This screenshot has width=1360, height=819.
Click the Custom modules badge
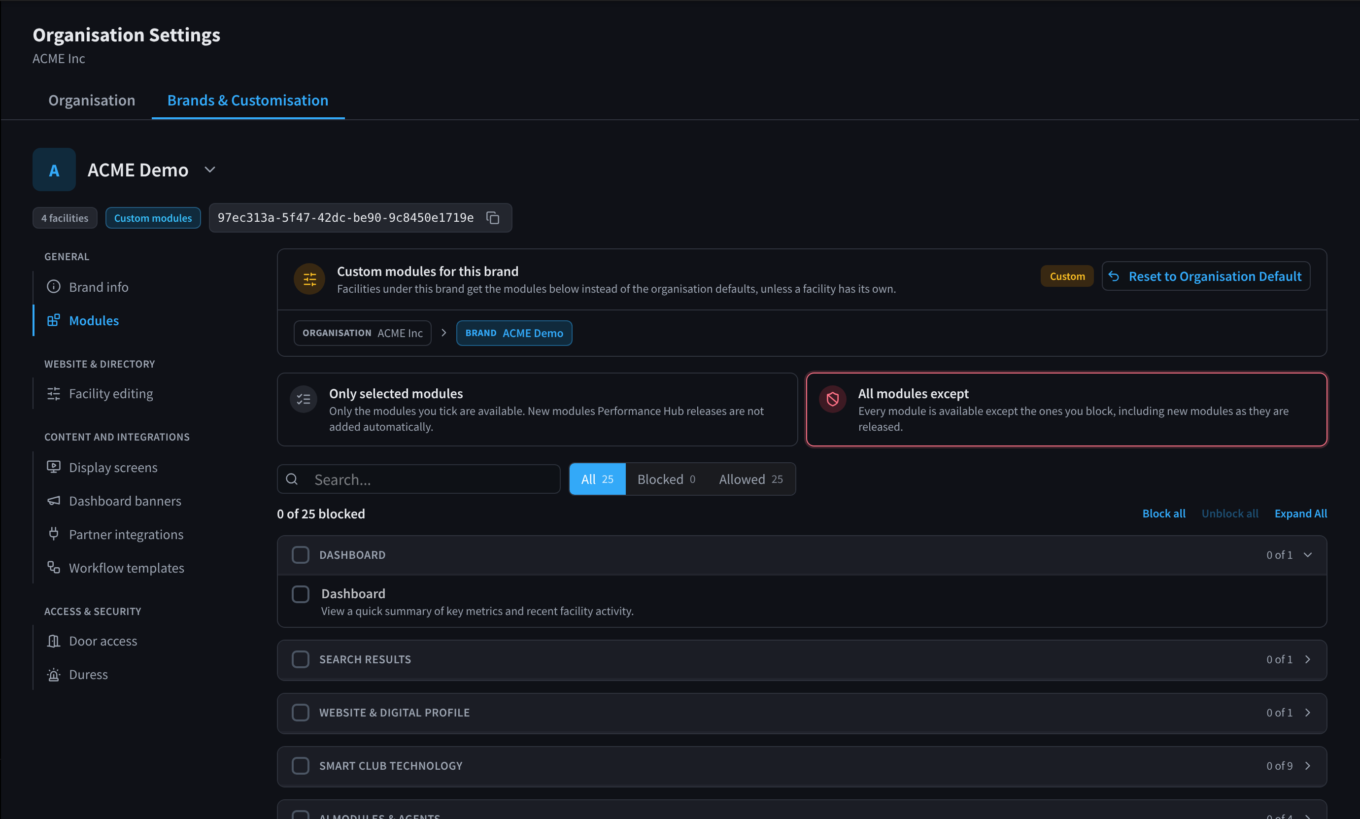pos(153,218)
